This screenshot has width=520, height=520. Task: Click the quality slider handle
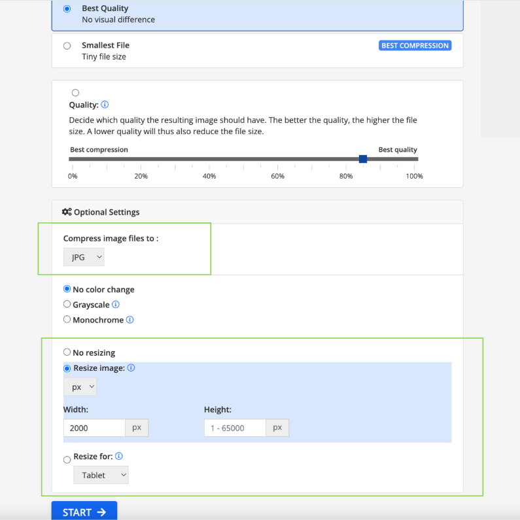pos(363,159)
